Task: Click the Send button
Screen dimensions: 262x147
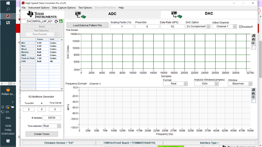Action: tap(42, 27)
